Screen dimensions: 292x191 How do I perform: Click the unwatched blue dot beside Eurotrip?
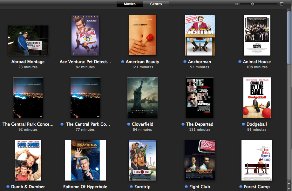pos(131,187)
